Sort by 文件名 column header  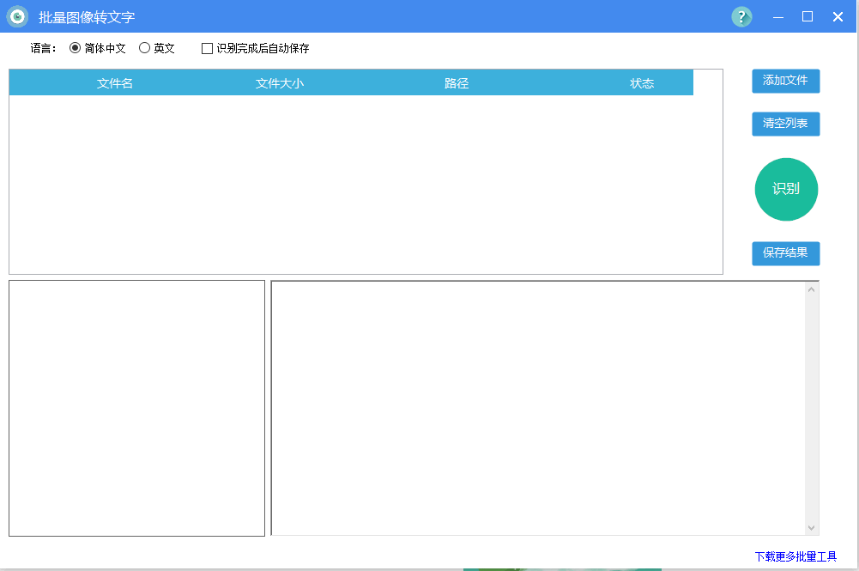coord(114,83)
